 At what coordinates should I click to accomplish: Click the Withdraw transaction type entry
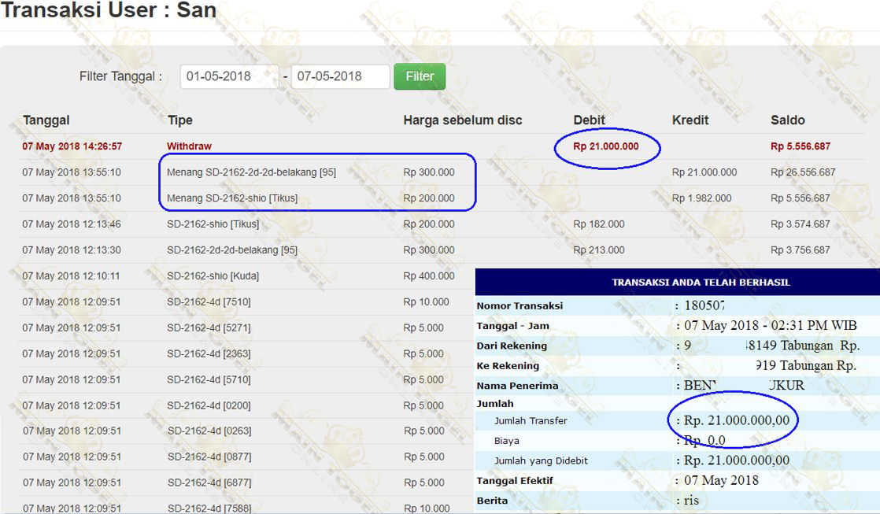point(189,146)
